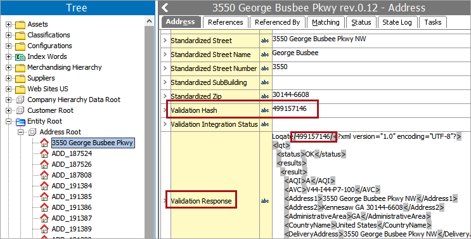The width and height of the screenshot is (471, 239).
Task: Collapse the Address Root node
Action: (20, 132)
